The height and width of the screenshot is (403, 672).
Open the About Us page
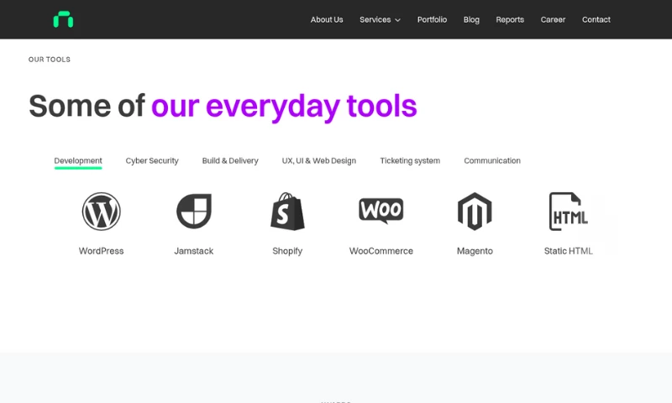click(x=327, y=19)
